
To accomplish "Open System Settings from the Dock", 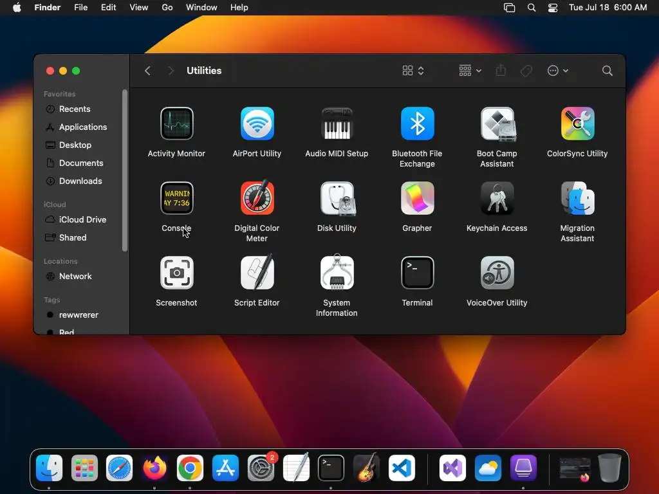I will pos(261,468).
